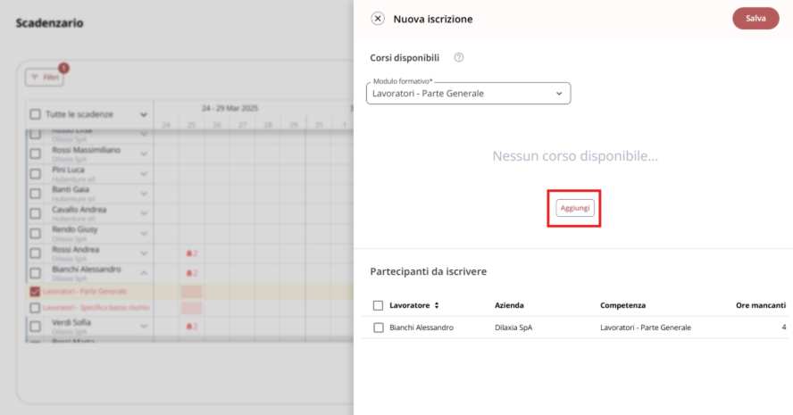Tick the Bianchi Alessandro participant checkbox
The image size is (793, 415).
point(379,328)
